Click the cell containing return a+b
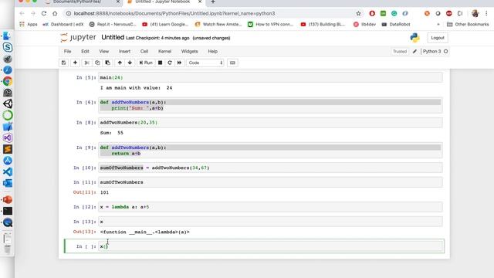The height and width of the screenshot is (278, 494). [x=270, y=151]
